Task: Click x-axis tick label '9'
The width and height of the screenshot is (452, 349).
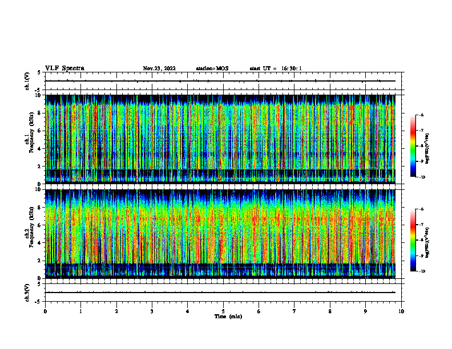Action: coord(365,311)
